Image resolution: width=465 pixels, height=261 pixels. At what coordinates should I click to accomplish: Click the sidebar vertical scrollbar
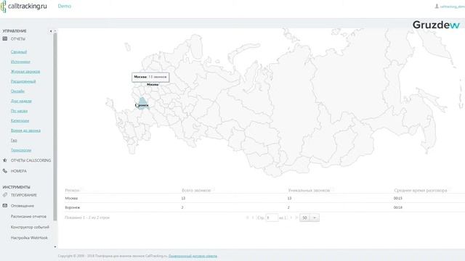(55, 127)
